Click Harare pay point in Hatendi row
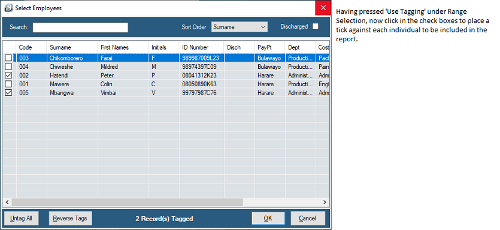The width and height of the screenshot is (500, 230). 265,75
